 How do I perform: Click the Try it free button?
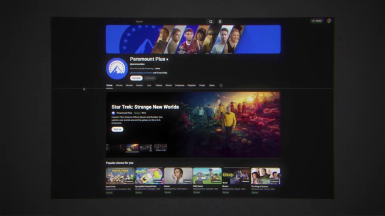pyautogui.click(x=137, y=78)
